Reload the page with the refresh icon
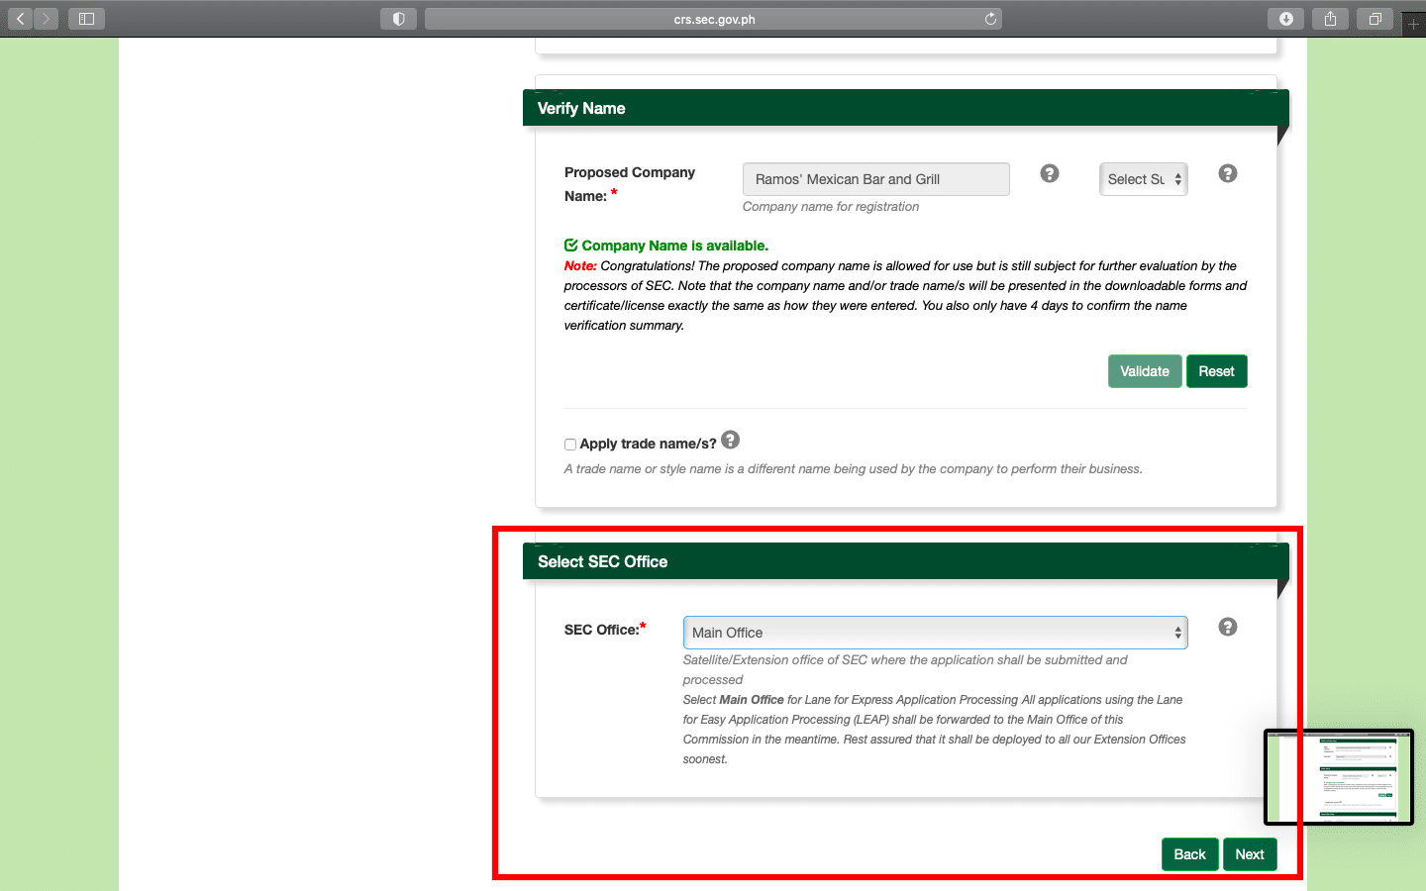This screenshot has width=1426, height=891. (x=990, y=19)
